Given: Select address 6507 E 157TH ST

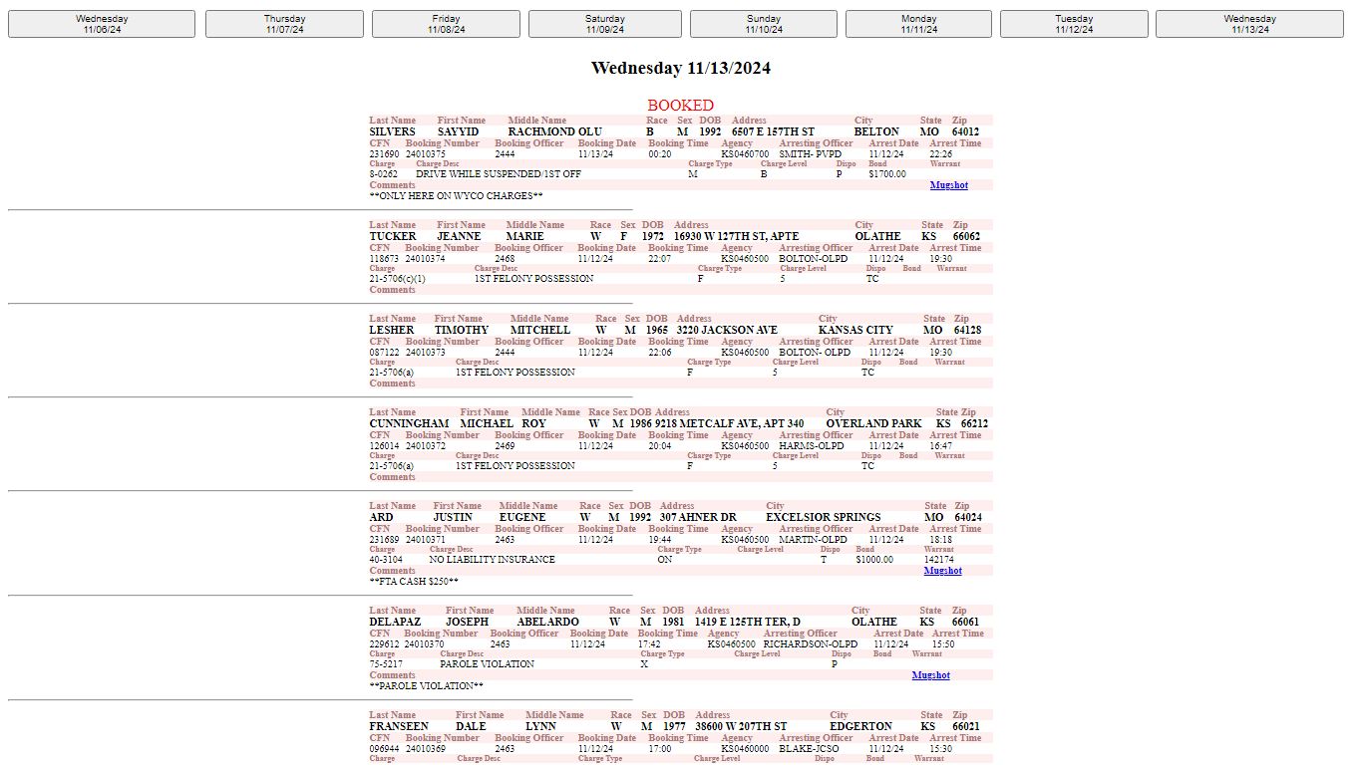Looking at the screenshot, I should 773,131.
